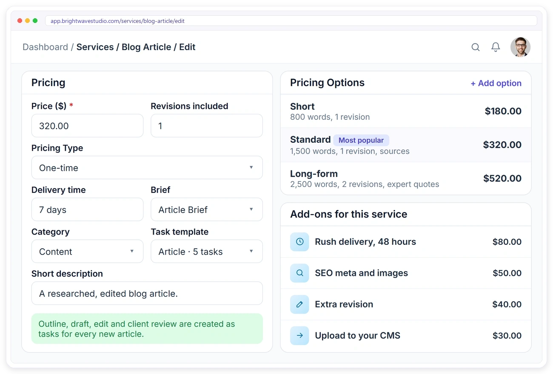Click the clock icon for Rush delivery
553x374 pixels.
(x=299, y=242)
